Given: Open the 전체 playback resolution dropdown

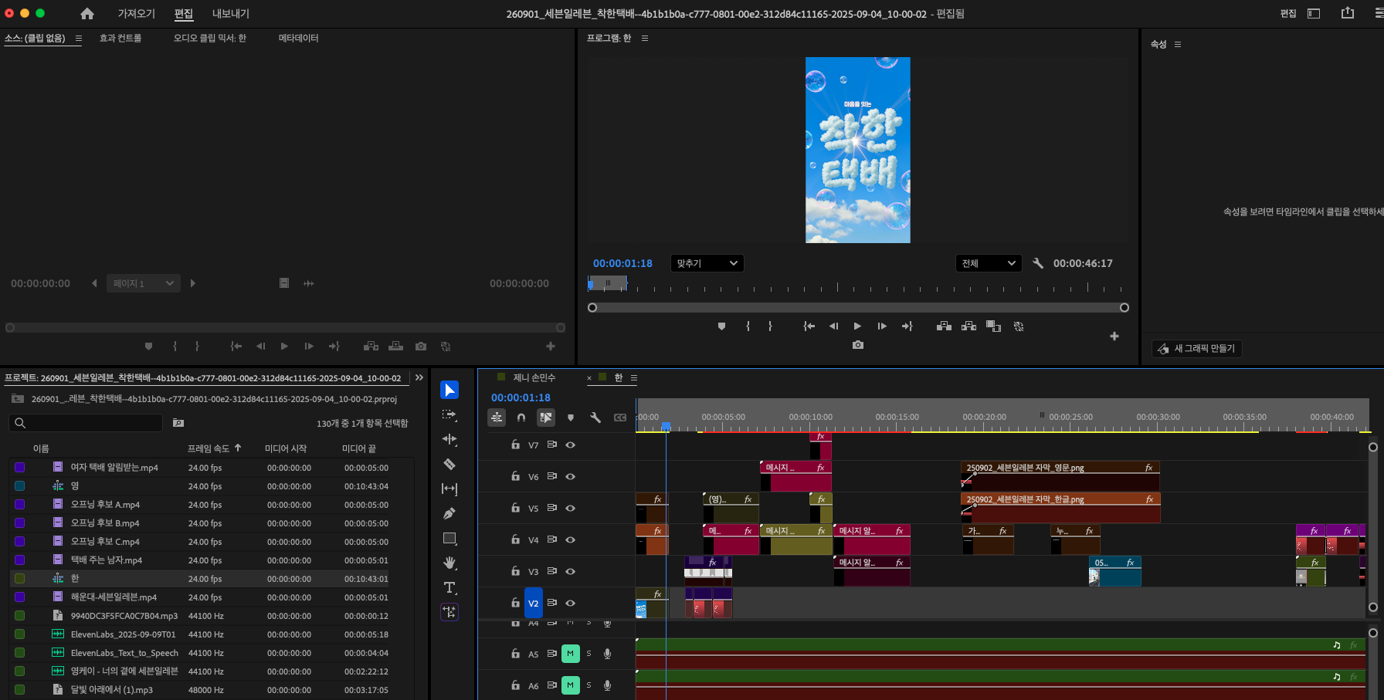Looking at the screenshot, I should (988, 263).
